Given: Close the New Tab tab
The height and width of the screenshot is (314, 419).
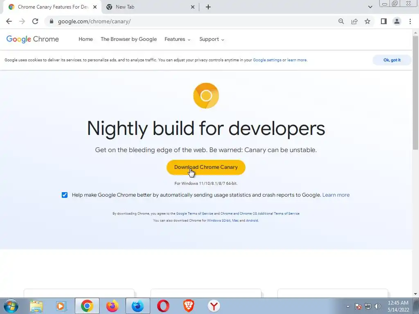Looking at the screenshot, I should [x=193, y=7].
